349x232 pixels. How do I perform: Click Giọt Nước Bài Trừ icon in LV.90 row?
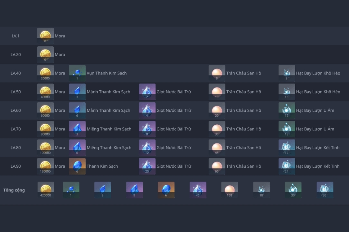pyautogui.click(x=147, y=166)
